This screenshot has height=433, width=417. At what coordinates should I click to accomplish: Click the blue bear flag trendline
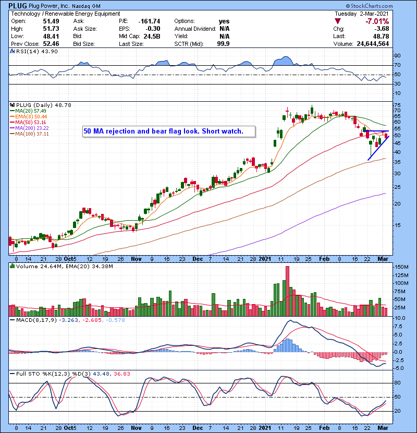pyautogui.click(x=378, y=148)
